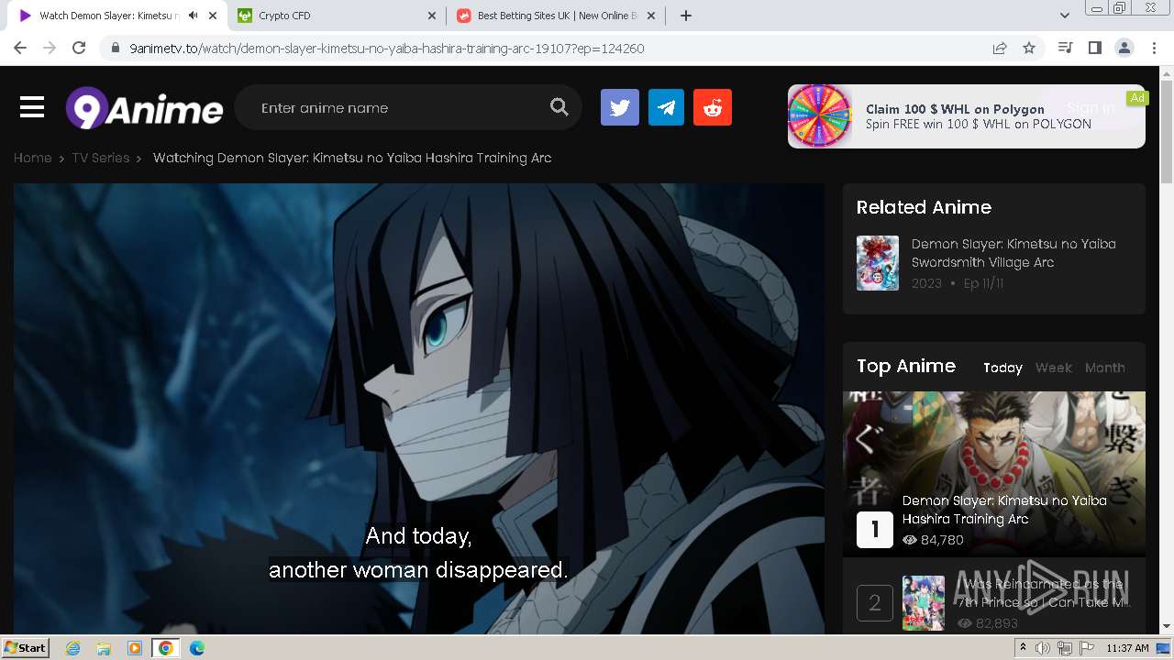
Task: Mute the Demon Slayer tab audio icon
Action: pos(193,16)
